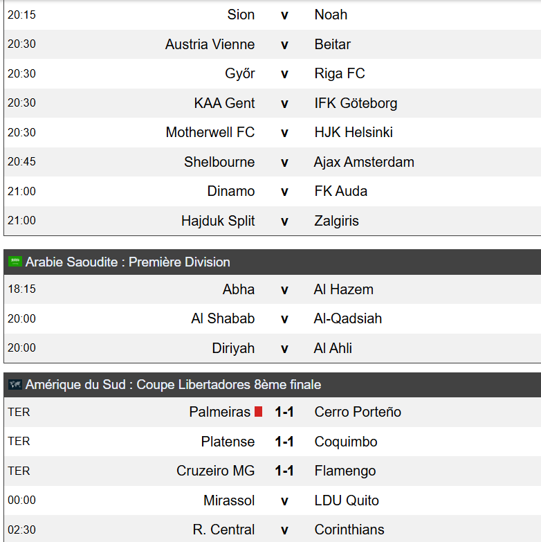Select the Hajduk Split team name
This screenshot has width=541, height=542.
[218, 221]
